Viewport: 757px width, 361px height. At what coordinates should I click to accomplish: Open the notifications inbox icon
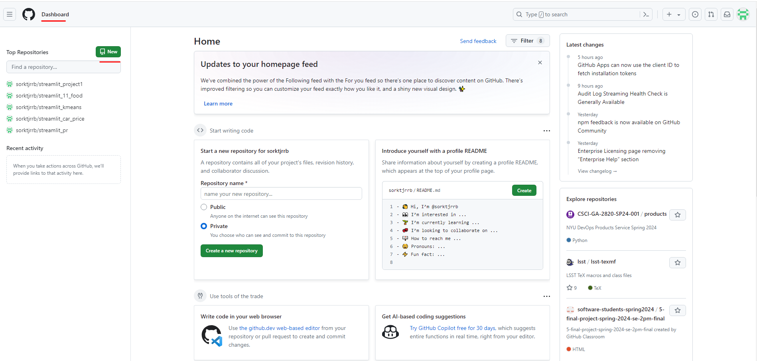point(727,14)
